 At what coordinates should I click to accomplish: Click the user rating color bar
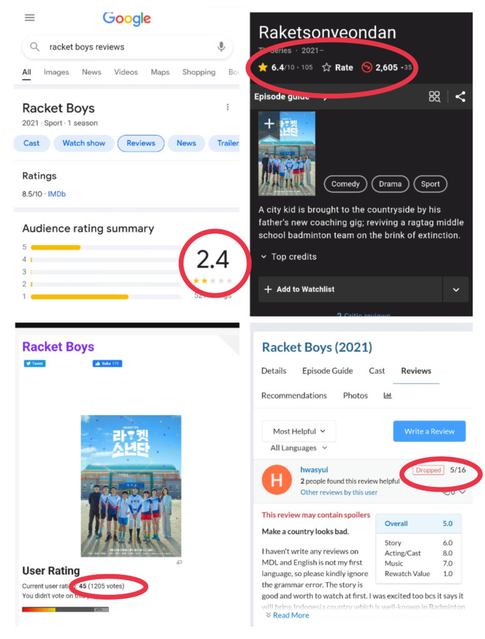[x=66, y=609]
